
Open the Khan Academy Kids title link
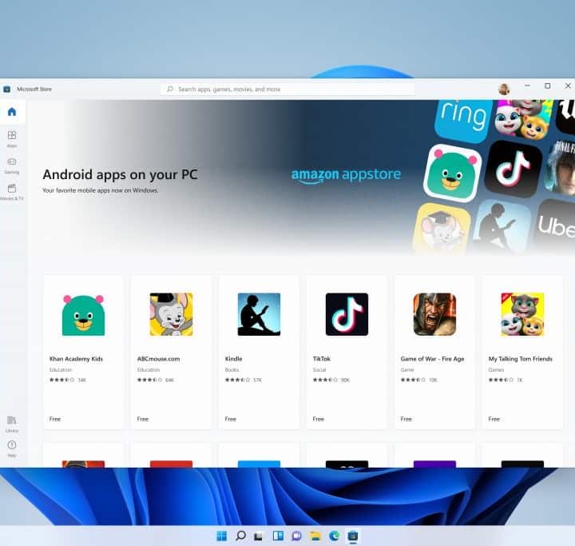tap(76, 359)
